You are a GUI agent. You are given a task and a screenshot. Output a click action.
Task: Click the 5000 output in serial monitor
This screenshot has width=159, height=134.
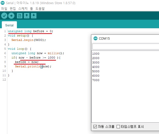pyautogui.click(x=96, y=71)
